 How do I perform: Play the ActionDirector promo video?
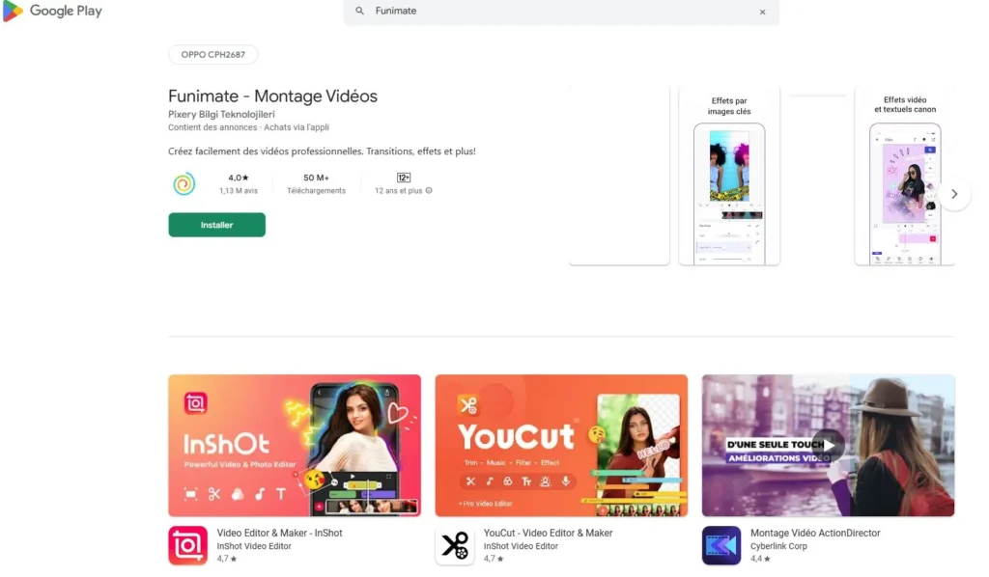(x=828, y=446)
